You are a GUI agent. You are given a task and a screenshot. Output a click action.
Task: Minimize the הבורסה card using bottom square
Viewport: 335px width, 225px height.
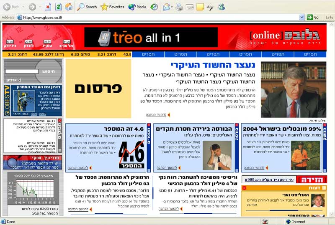pyautogui.click(x=237, y=170)
